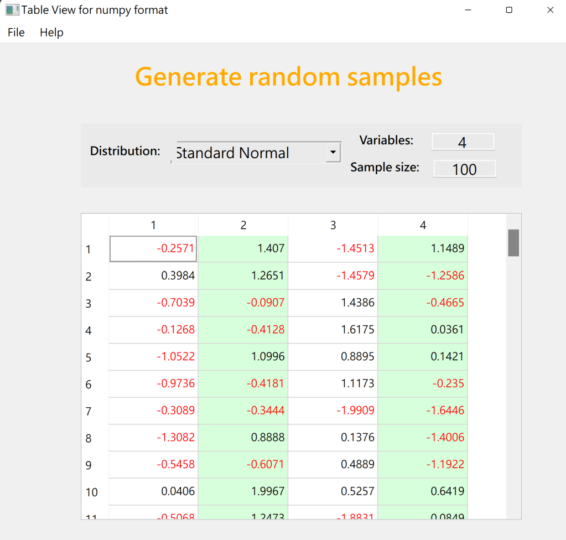The width and height of the screenshot is (566, 540).
Task: Open the File menu
Action: [16, 33]
